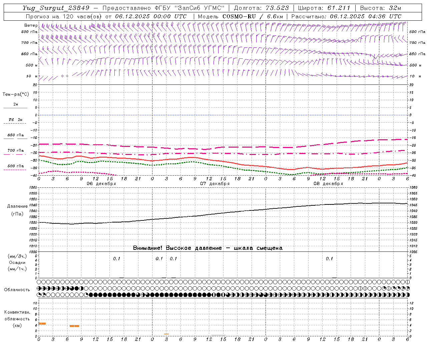The width and height of the screenshot is (427, 342).
Task: Select the Прогноз на 120 часа(ов) text
Action: tap(64, 16)
